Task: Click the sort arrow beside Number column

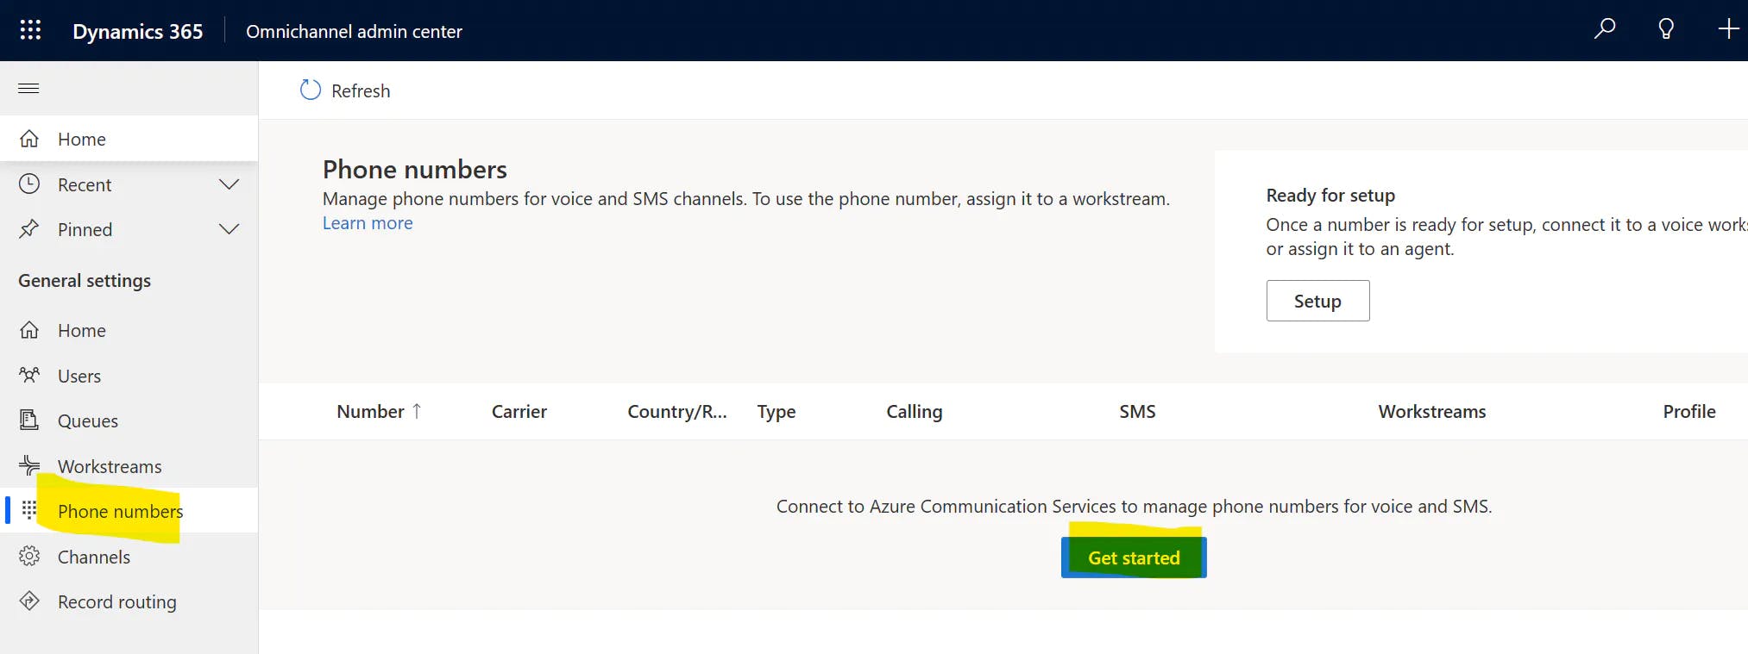Action: 417,411
